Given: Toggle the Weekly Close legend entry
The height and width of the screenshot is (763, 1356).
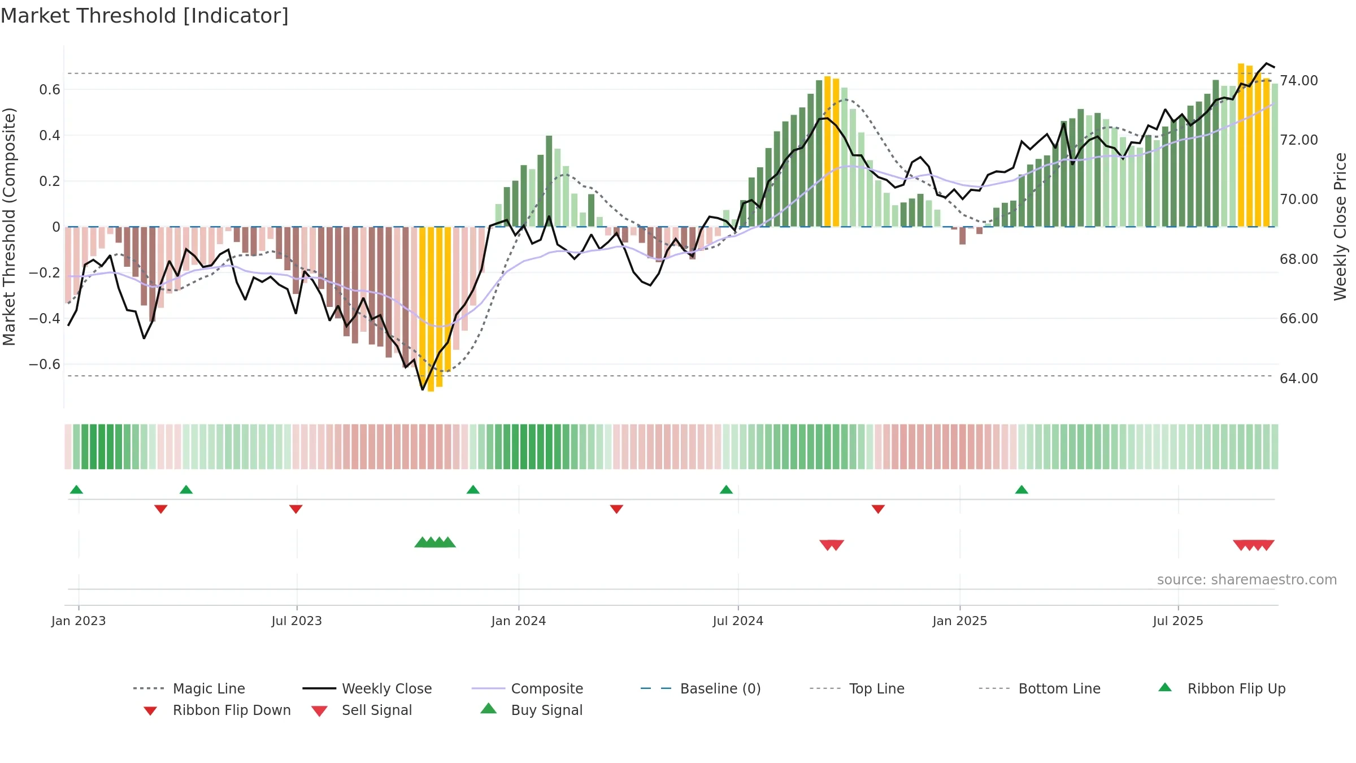Looking at the screenshot, I should pos(367,688).
